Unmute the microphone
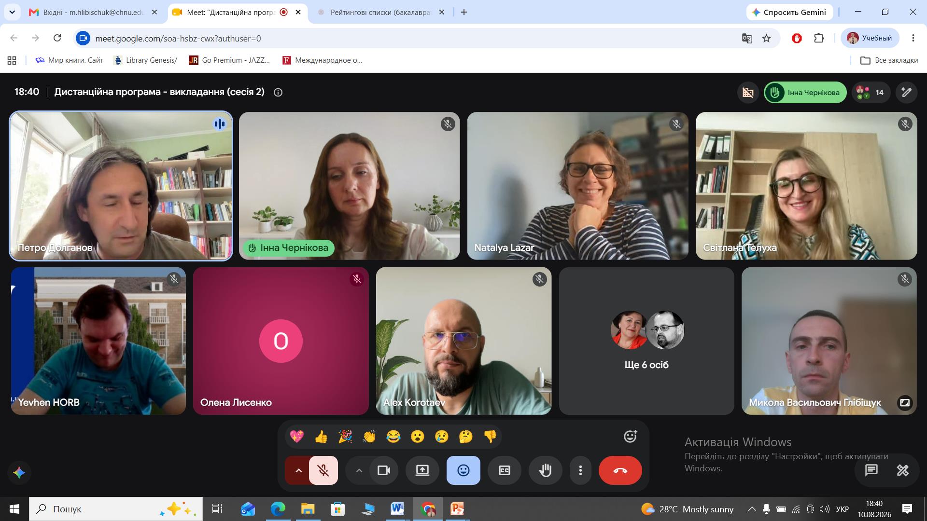 pyautogui.click(x=323, y=470)
